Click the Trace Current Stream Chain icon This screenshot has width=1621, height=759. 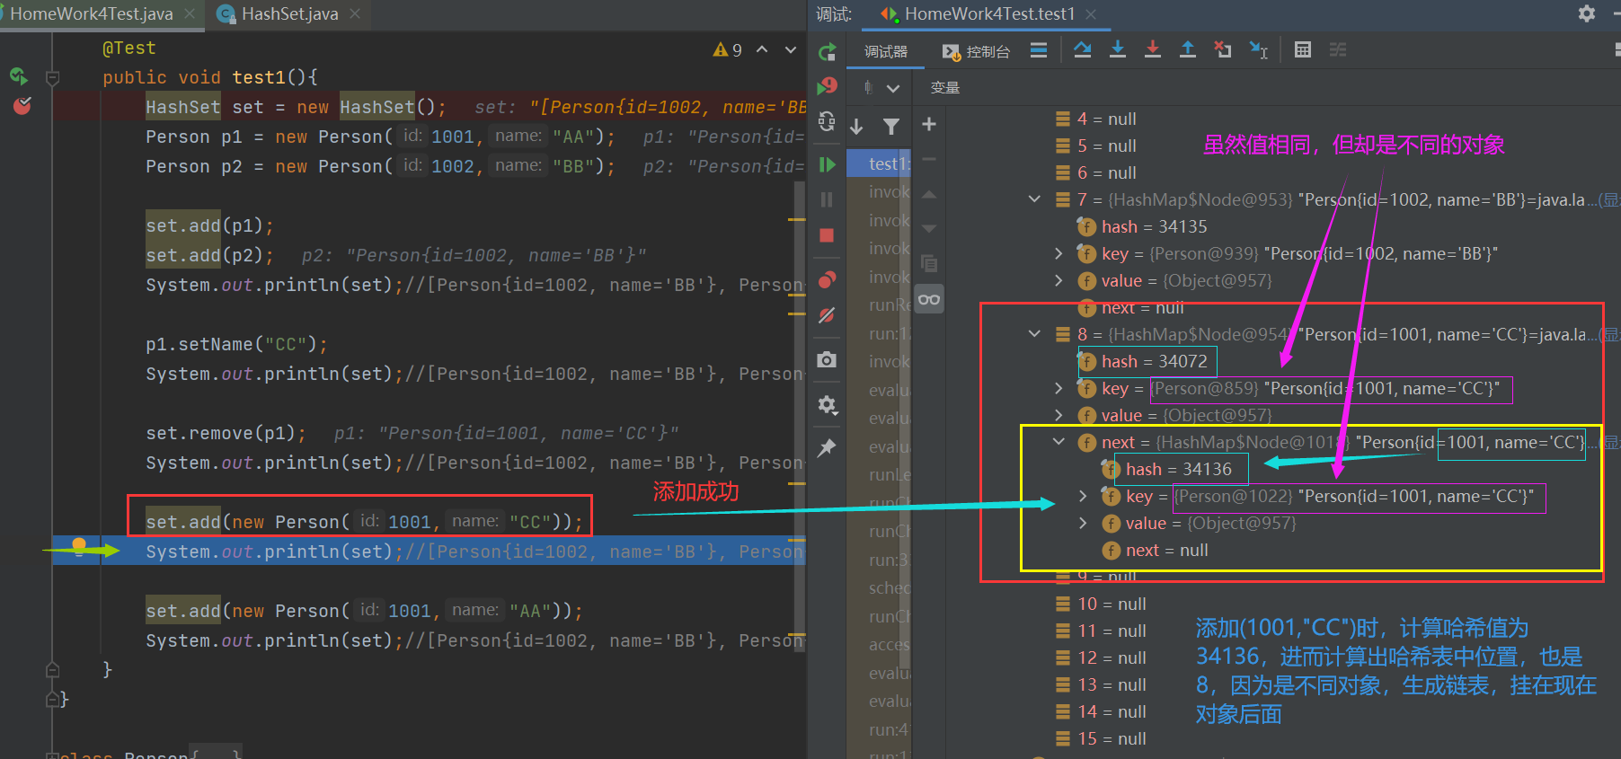point(1338,50)
